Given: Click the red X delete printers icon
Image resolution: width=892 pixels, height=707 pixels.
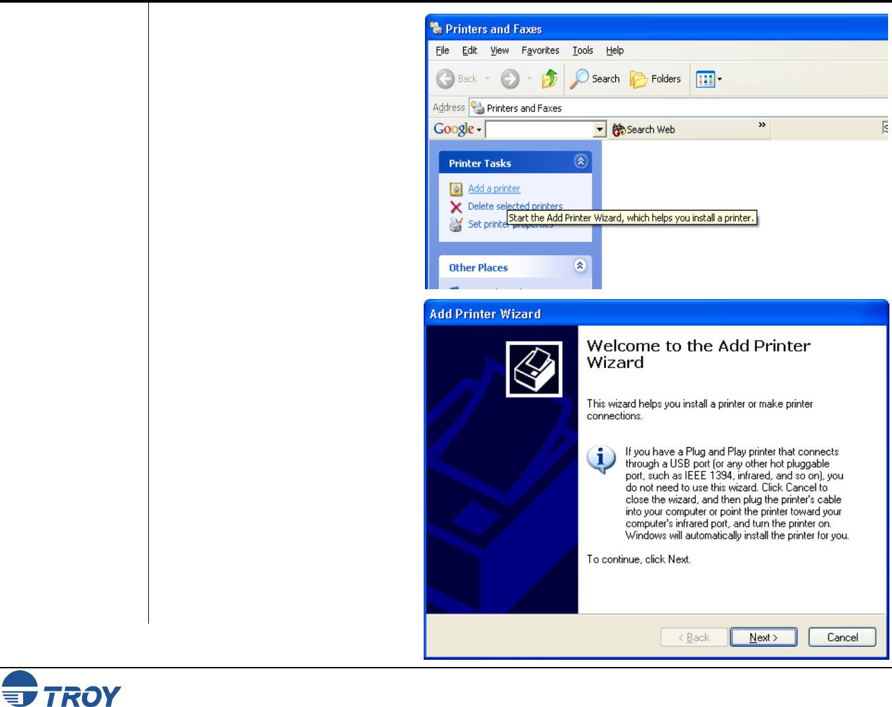Looking at the screenshot, I should 456,207.
